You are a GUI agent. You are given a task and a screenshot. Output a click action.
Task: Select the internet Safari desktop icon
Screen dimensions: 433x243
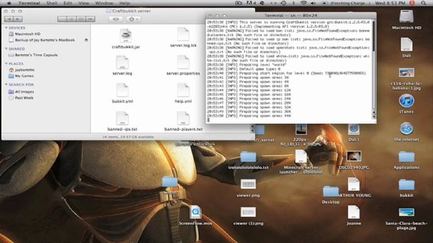click(406, 129)
